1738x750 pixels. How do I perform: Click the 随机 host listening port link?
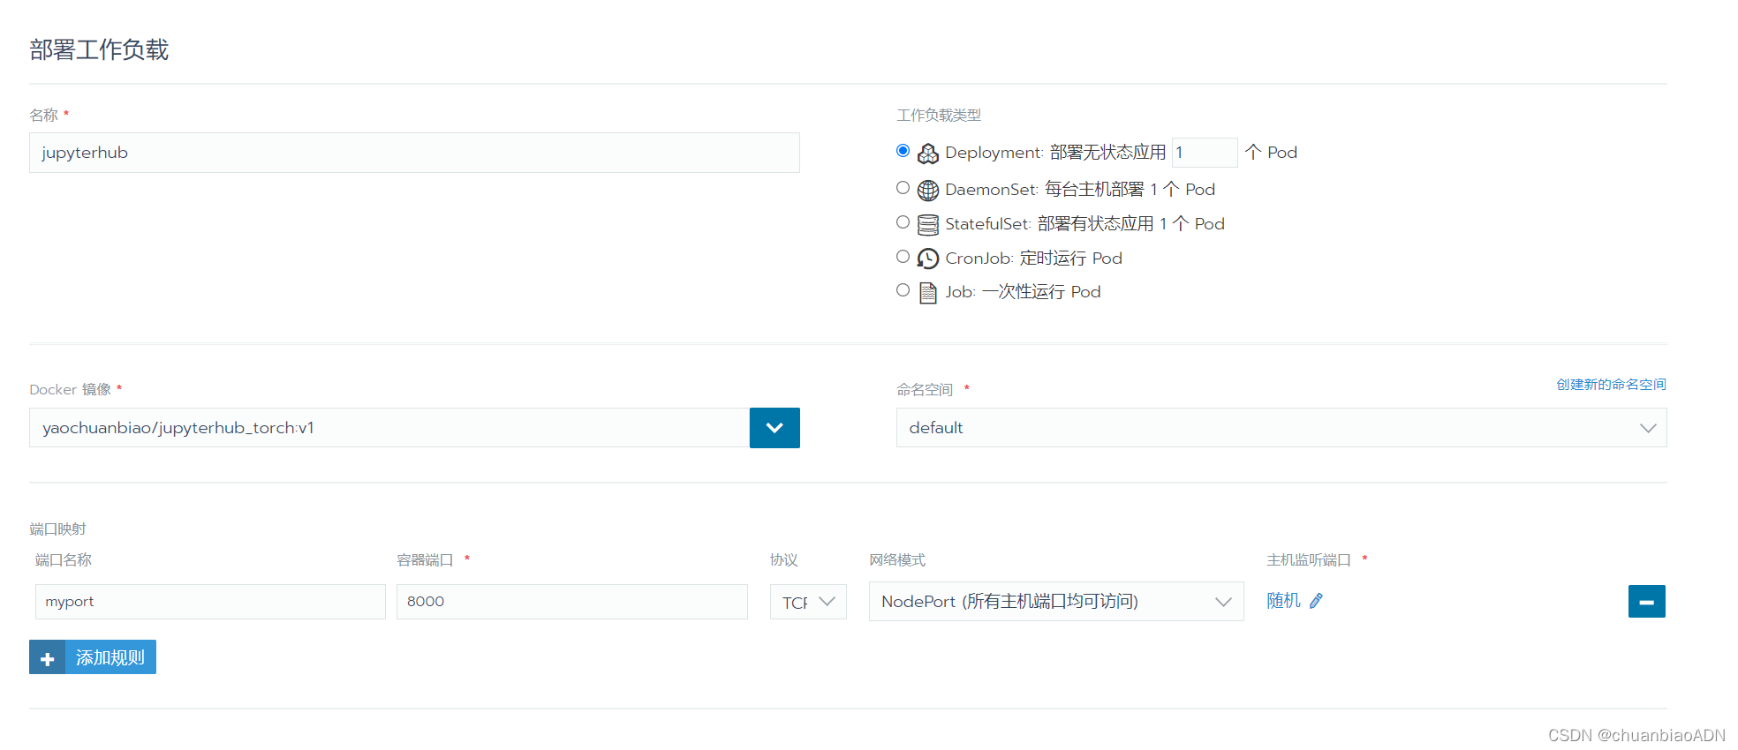(1283, 601)
